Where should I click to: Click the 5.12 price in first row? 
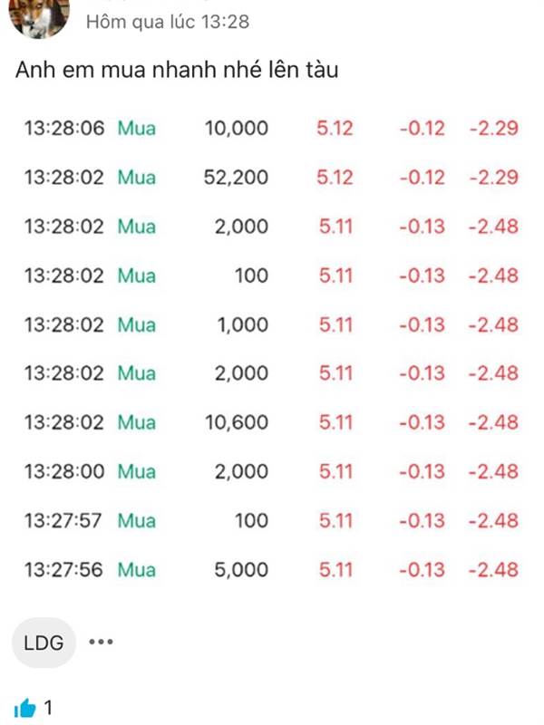pos(335,128)
